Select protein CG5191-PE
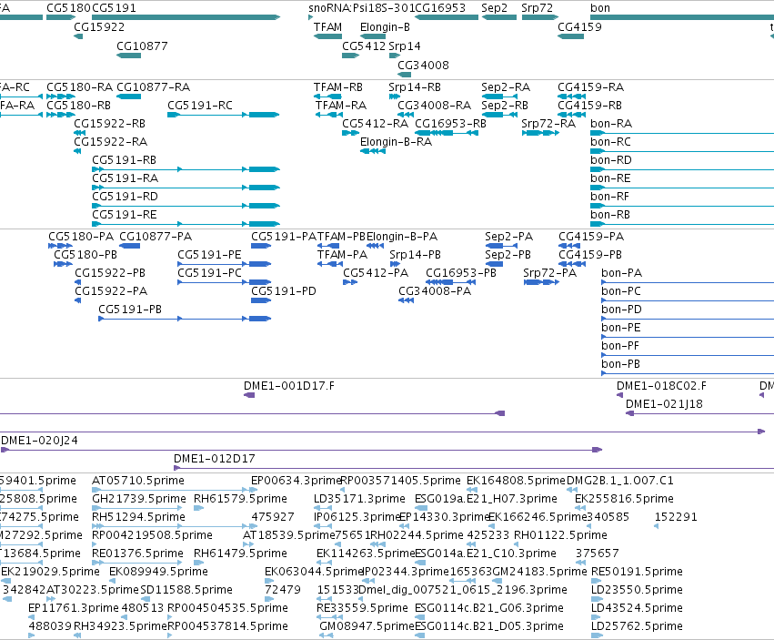Screen dimensions: 774x640 [224, 264]
